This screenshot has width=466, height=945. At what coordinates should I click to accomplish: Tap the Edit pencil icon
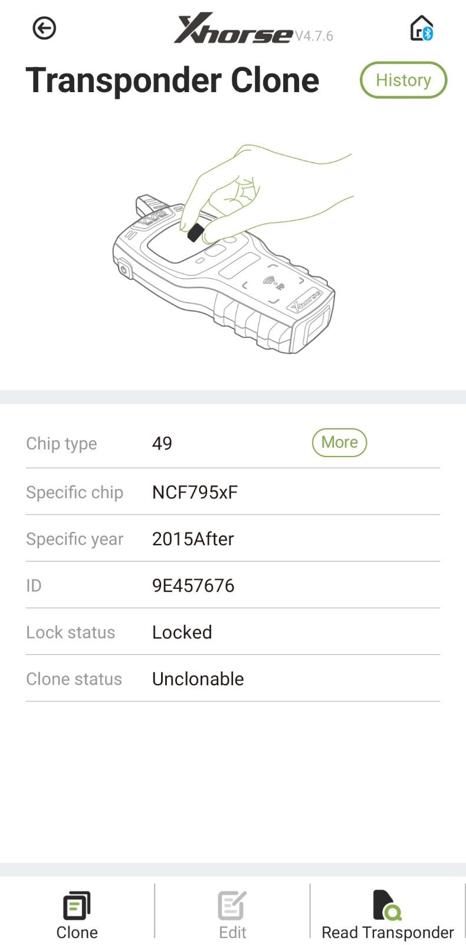coord(232,905)
